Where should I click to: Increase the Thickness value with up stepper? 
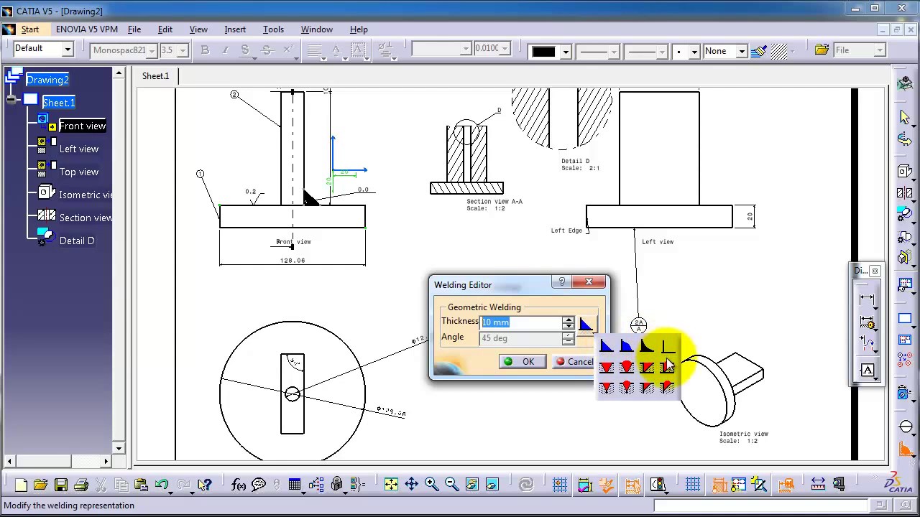[x=569, y=320]
